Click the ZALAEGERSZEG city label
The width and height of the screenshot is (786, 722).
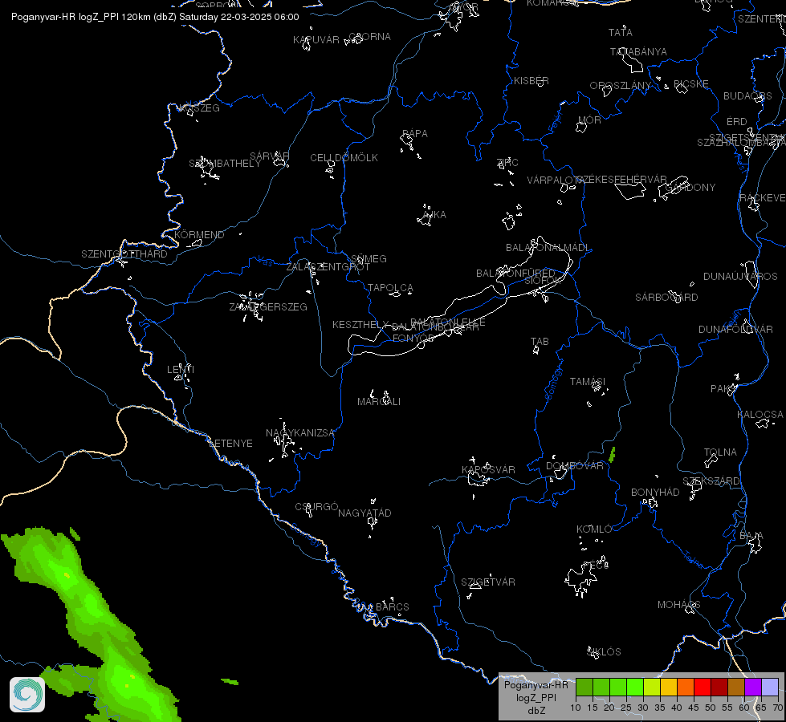(268, 306)
